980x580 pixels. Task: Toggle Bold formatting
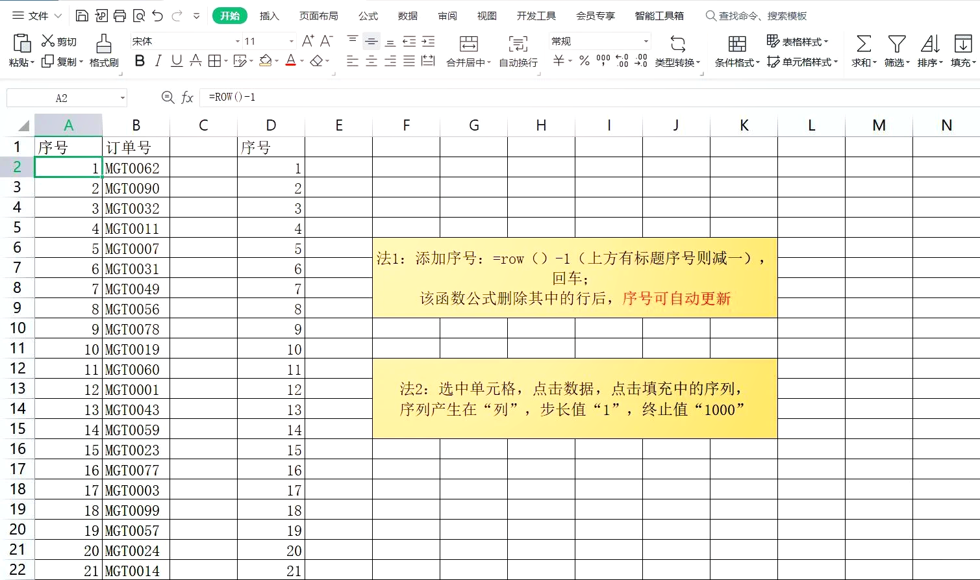pyautogui.click(x=140, y=61)
